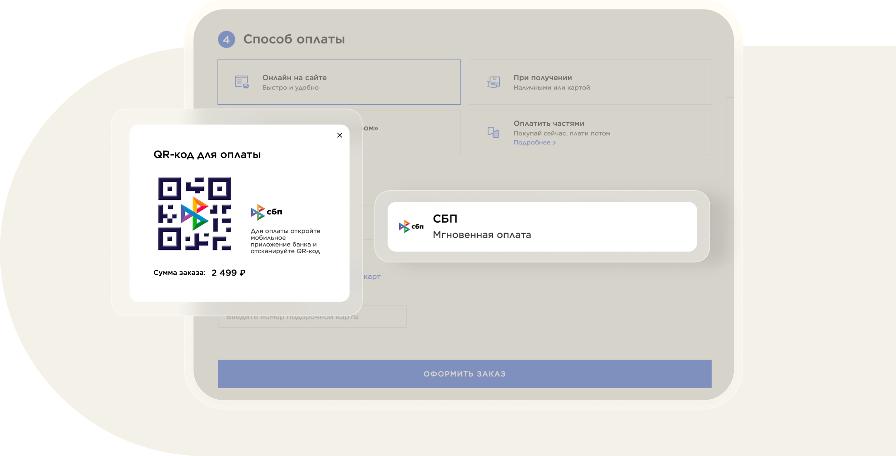The image size is (896, 456).
Task: Click Мгновенная оплата subtitle text
Action: click(x=482, y=235)
